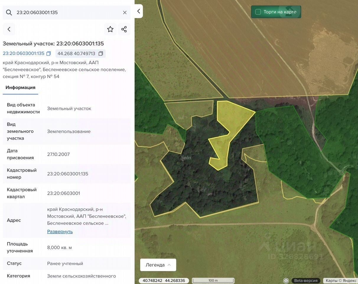Viewport: 358px width, 284px height.
Task: Add the parcel to favorites with the star icon
Action: pos(110,29)
